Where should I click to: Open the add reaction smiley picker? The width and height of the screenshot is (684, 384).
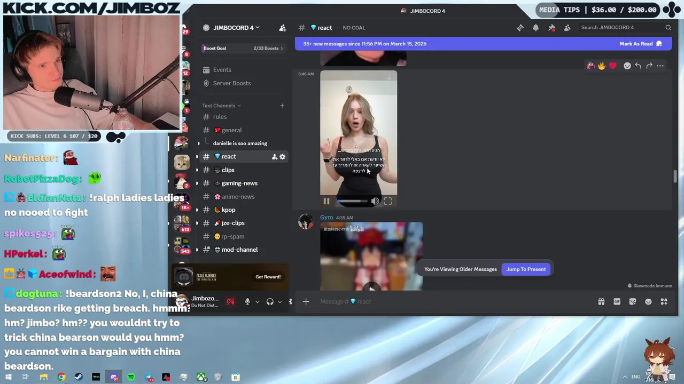[627, 66]
